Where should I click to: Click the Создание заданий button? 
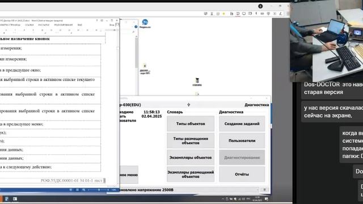[x=242, y=124]
